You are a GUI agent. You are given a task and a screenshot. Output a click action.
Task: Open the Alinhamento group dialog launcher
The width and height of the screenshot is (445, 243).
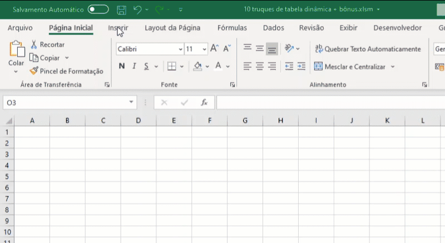pyautogui.click(x=424, y=85)
